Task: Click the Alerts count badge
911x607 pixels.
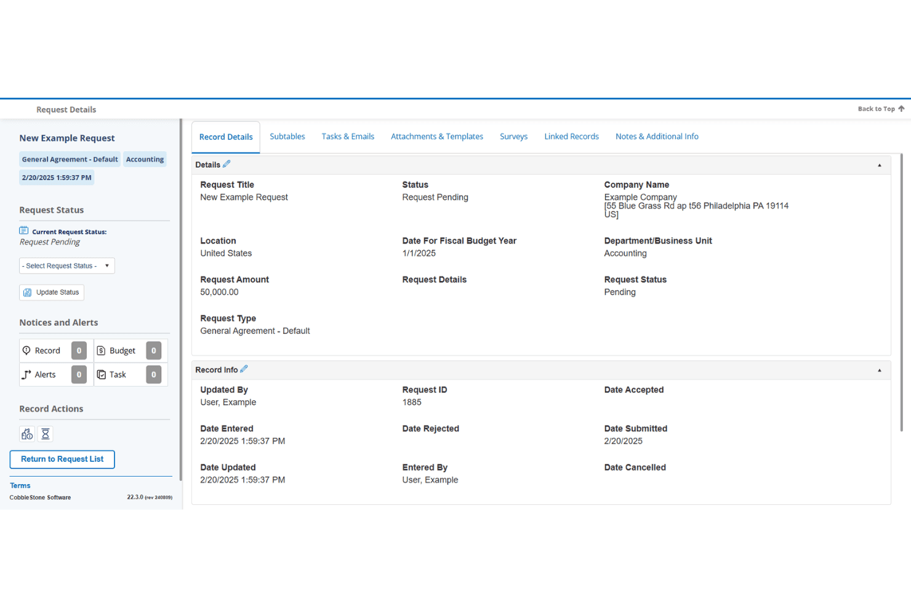Action: pyautogui.click(x=79, y=375)
